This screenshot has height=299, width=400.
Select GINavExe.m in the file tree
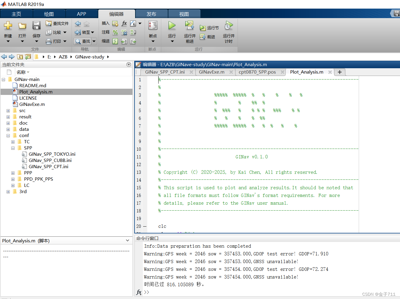32,104
